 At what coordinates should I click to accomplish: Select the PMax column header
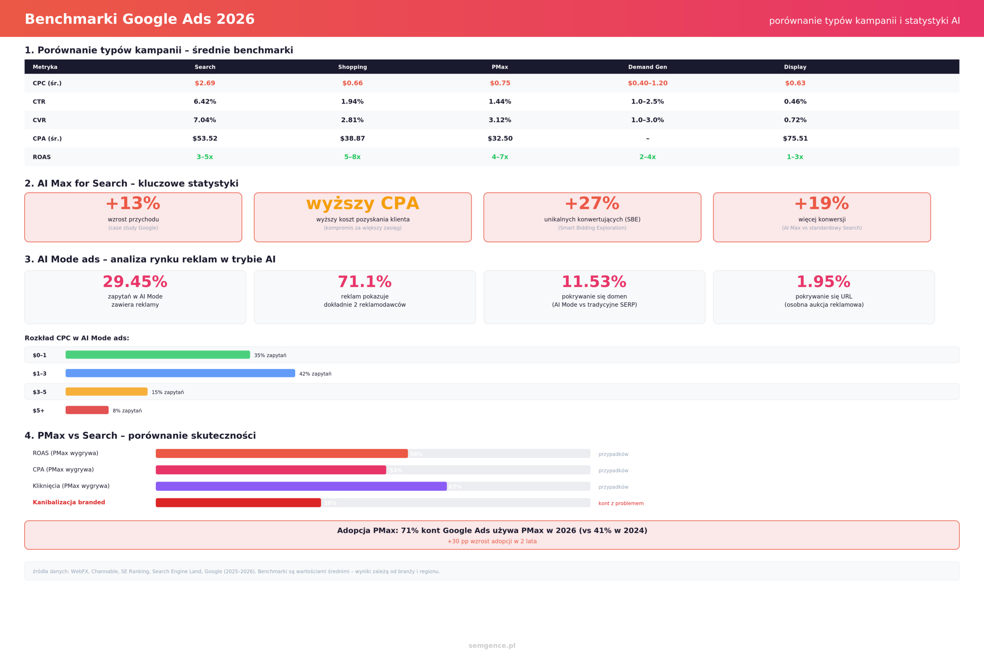(x=500, y=67)
